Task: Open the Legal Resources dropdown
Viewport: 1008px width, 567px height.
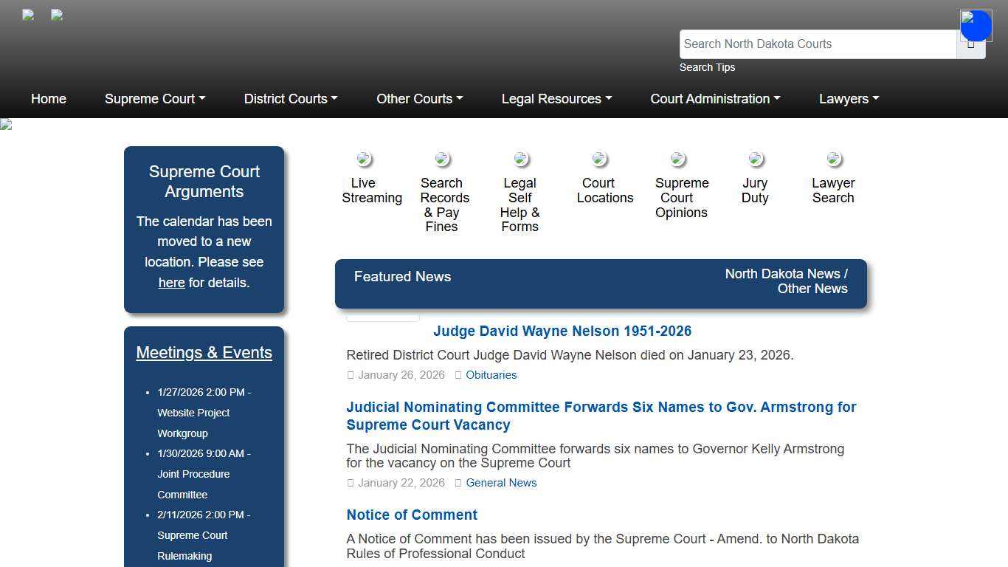Action: click(556, 98)
